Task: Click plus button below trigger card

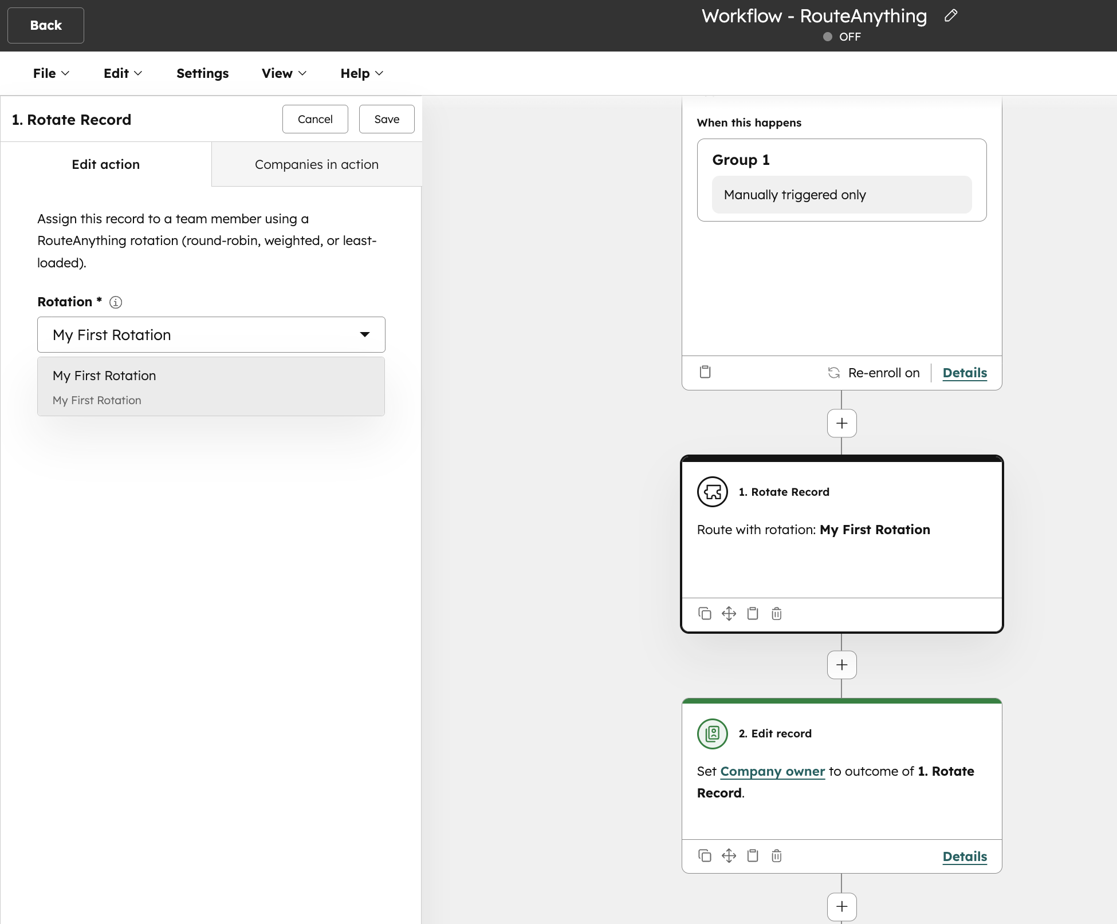Action: 841,423
